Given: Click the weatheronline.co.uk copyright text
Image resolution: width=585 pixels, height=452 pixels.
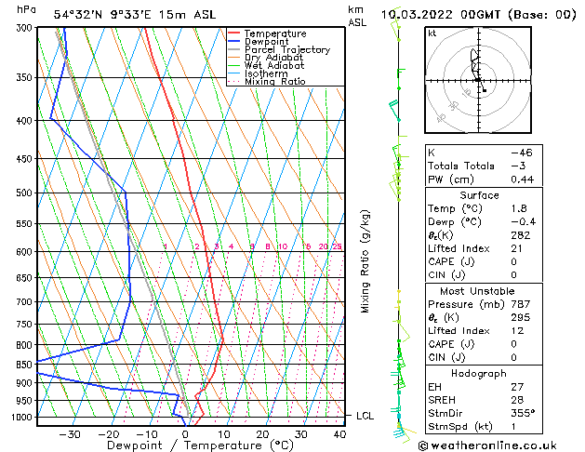Looking at the screenshot, I should (487, 445).
